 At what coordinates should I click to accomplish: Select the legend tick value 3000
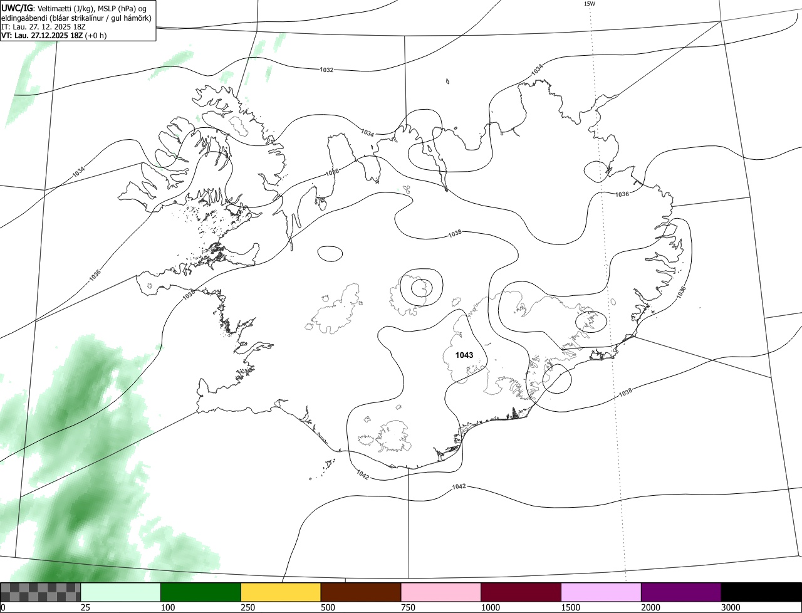pyautogui.click(x=731, y=607)
